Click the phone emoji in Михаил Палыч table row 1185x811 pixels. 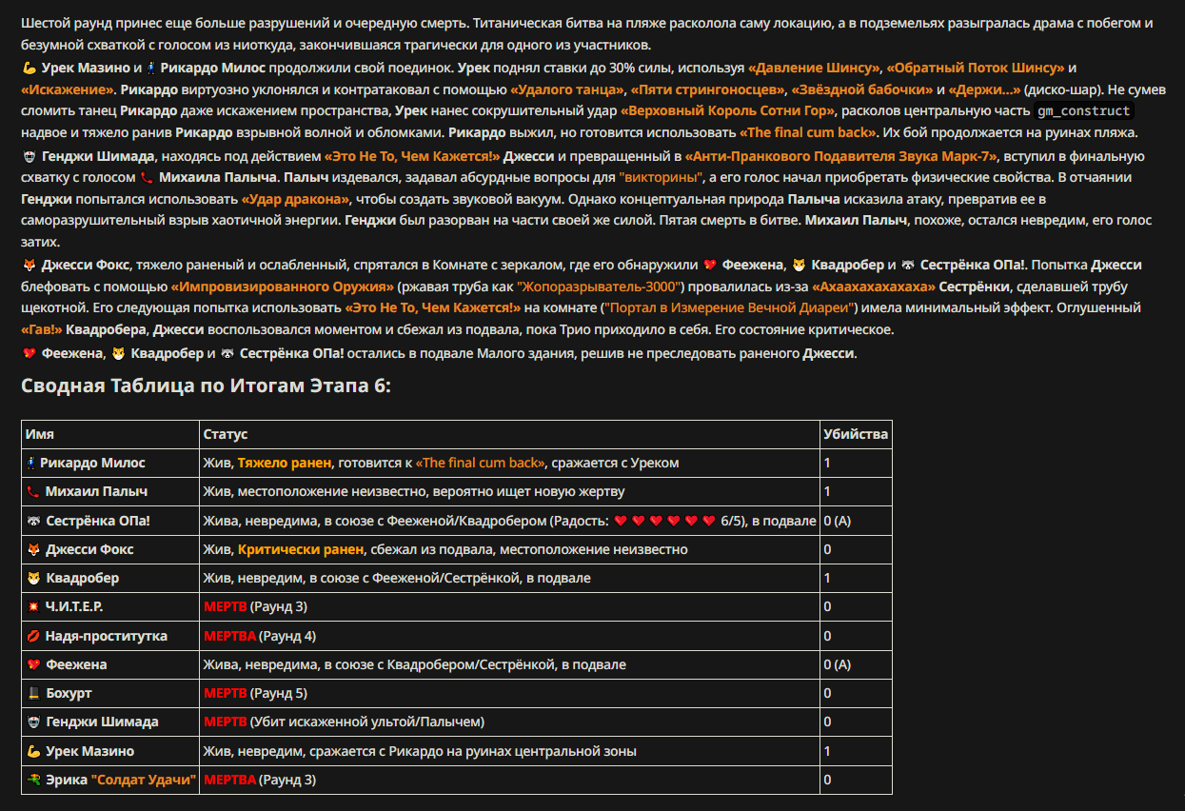click(x=33, y=492)
